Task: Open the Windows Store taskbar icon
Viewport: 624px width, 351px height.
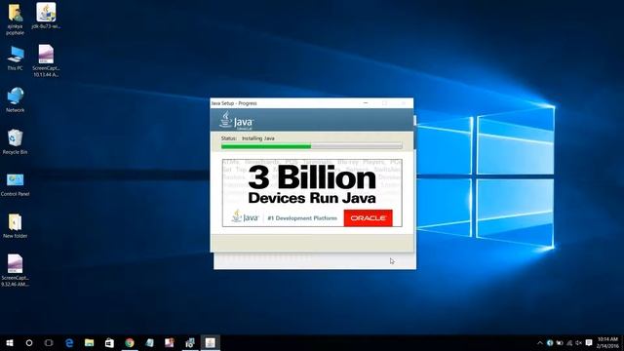Action: click(x=109, y=342)
